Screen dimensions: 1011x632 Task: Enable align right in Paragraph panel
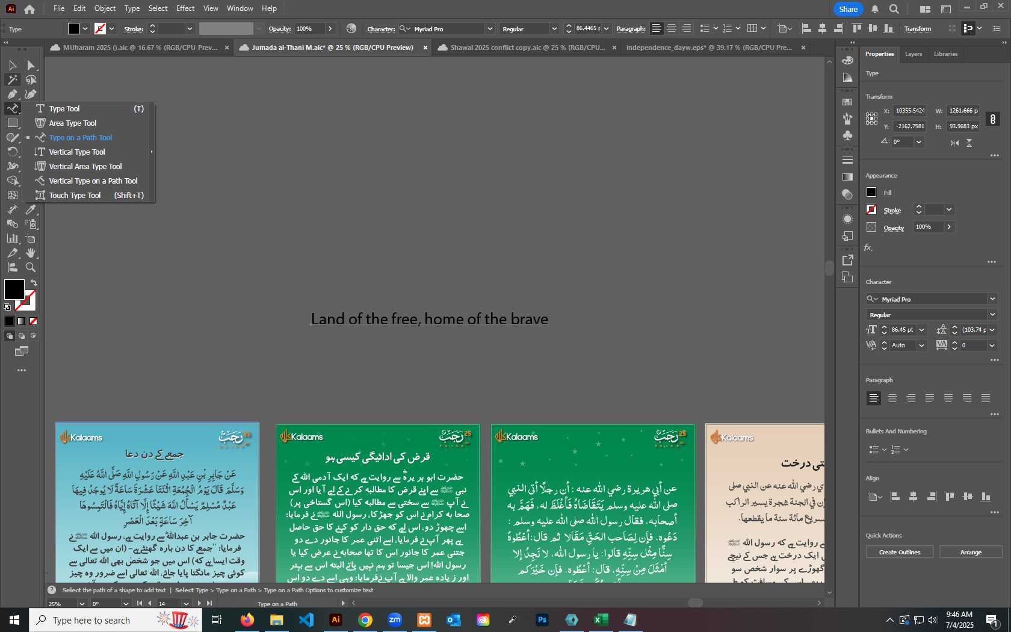[911, 398]
